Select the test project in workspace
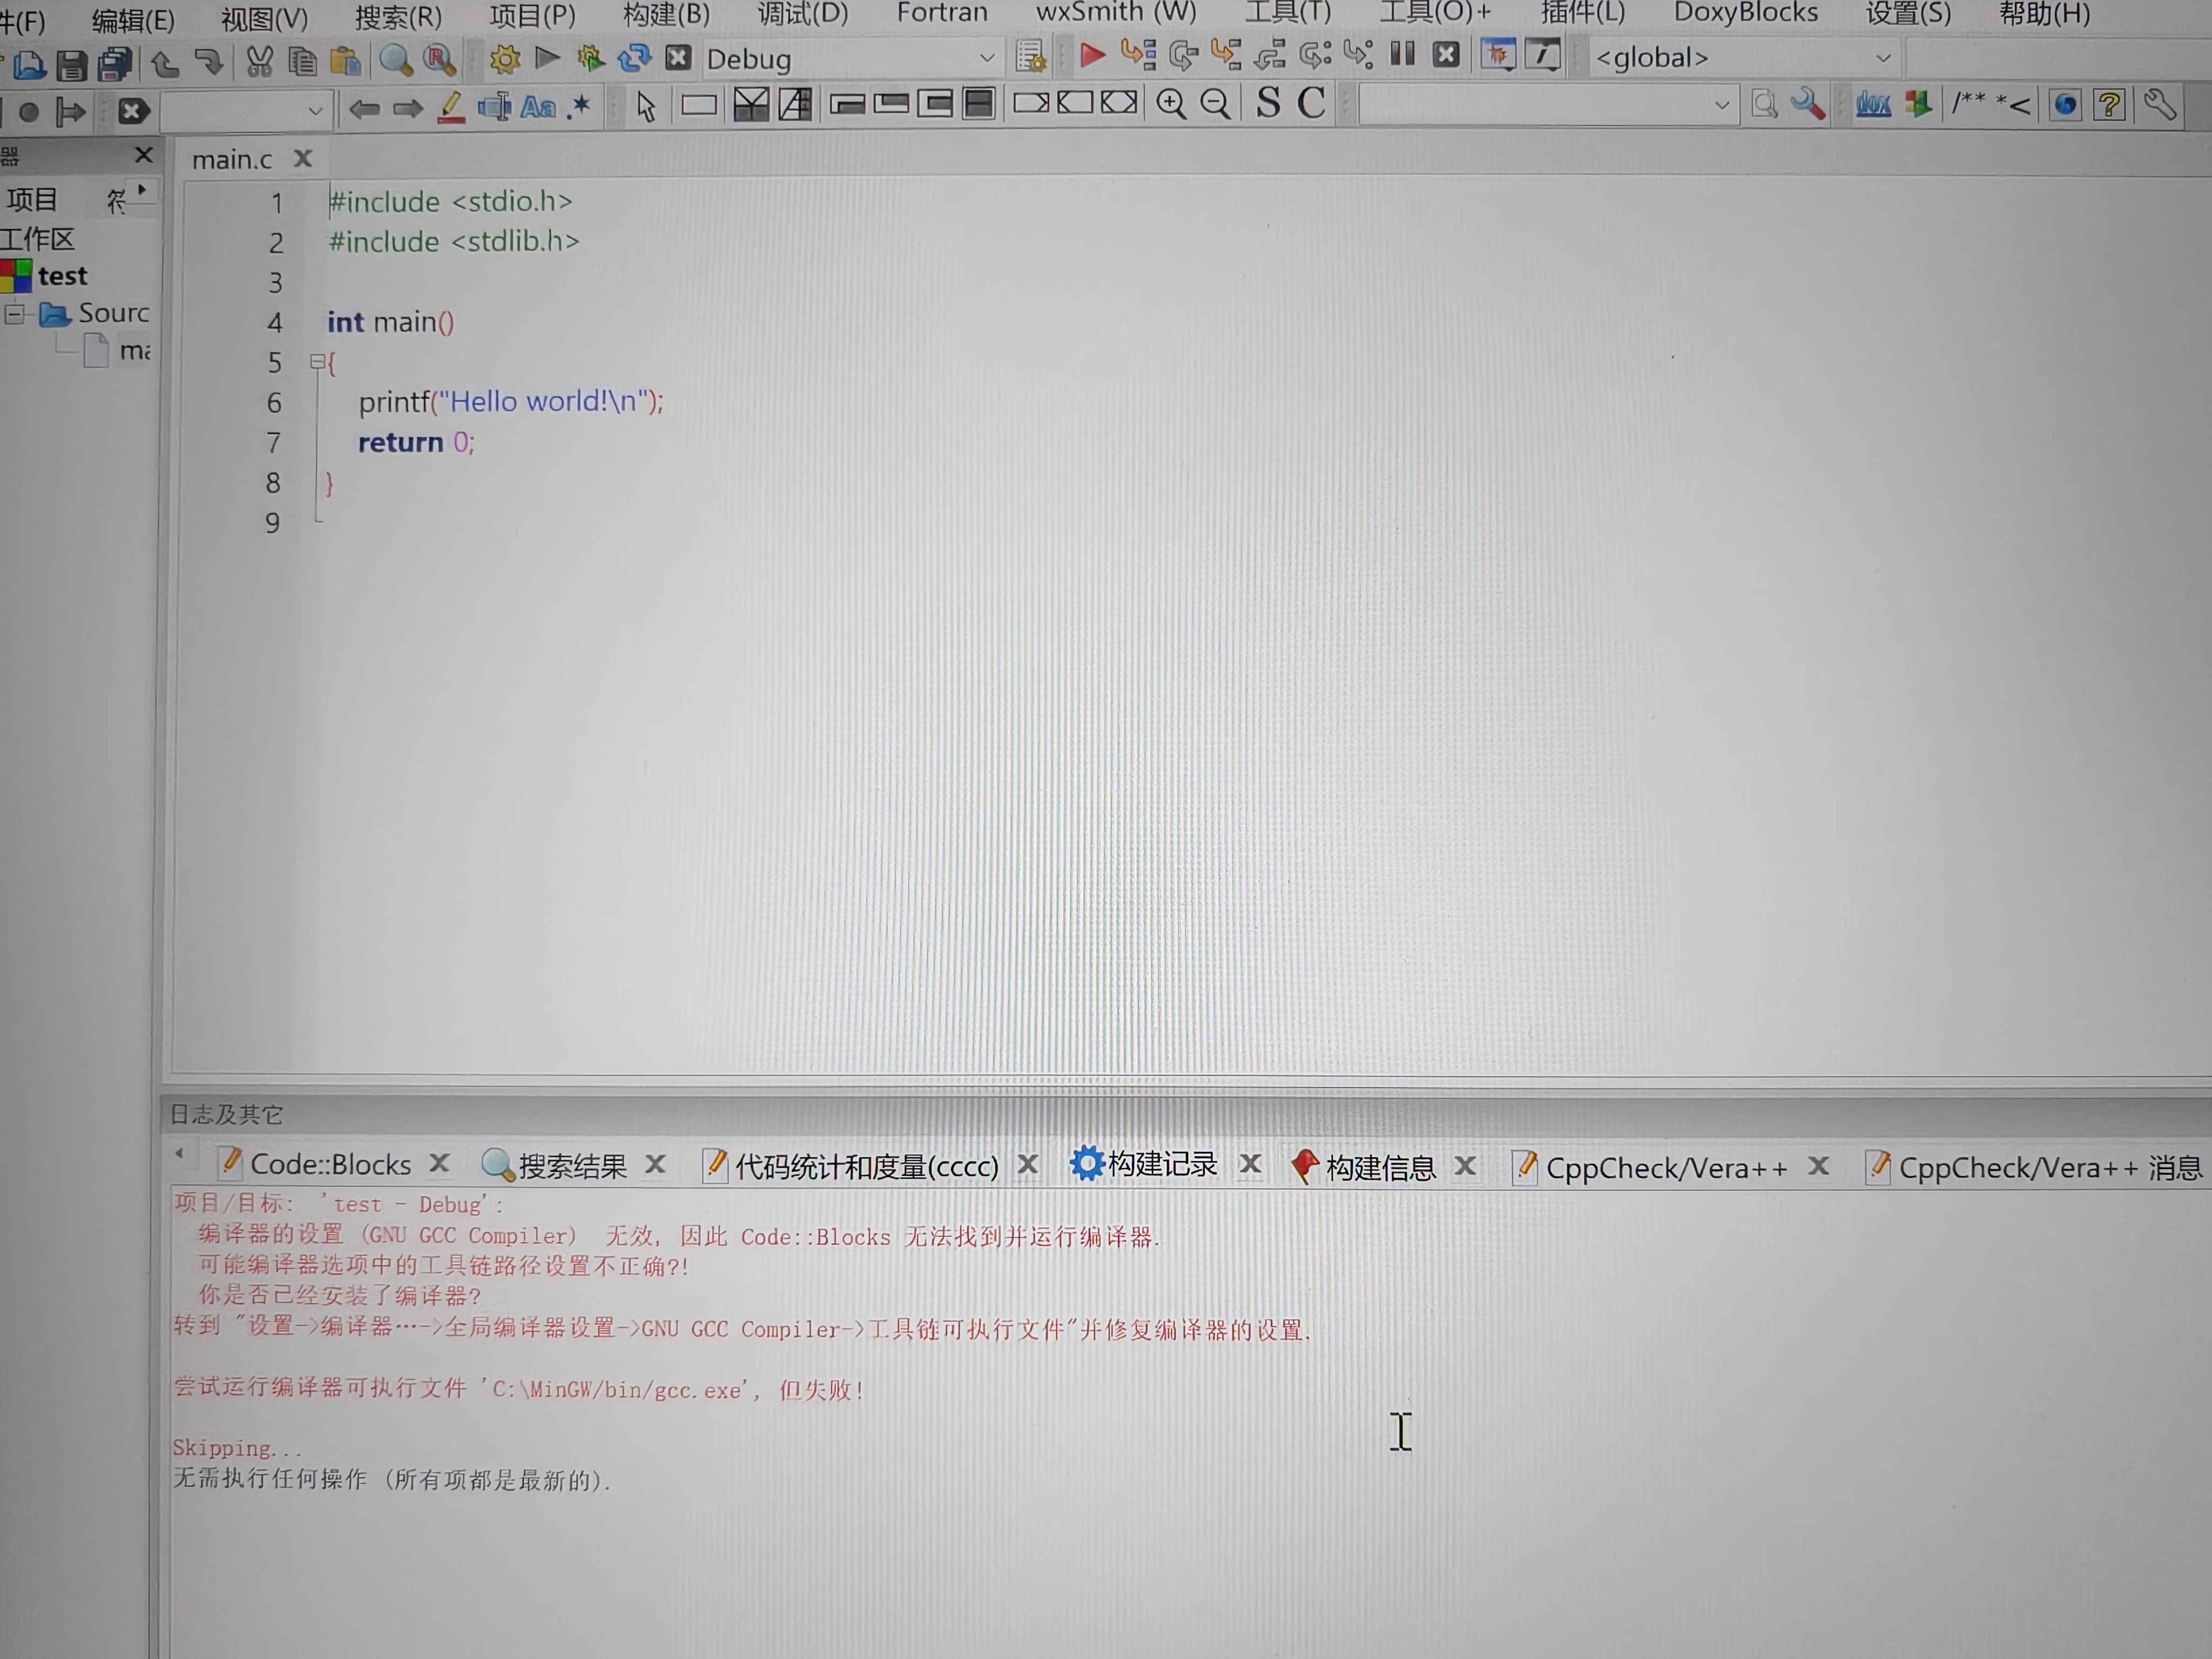Screen dimensions: 2212x1659 [x=62, y=276]
